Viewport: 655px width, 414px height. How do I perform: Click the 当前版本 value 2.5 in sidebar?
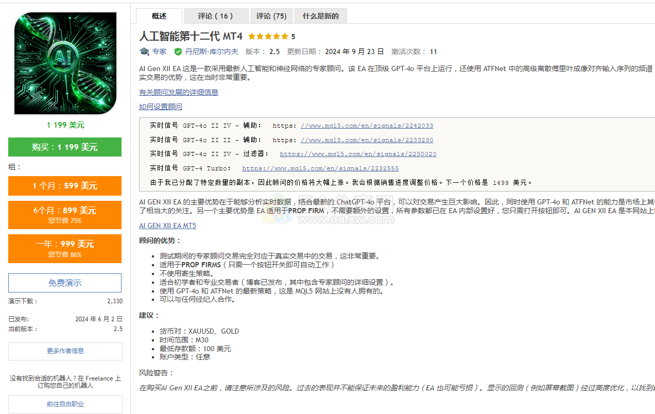(118, 329)
